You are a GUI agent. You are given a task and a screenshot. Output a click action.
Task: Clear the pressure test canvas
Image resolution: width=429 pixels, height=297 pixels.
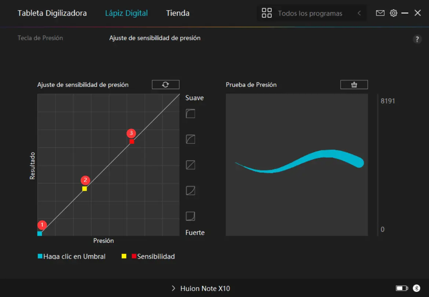354,85
